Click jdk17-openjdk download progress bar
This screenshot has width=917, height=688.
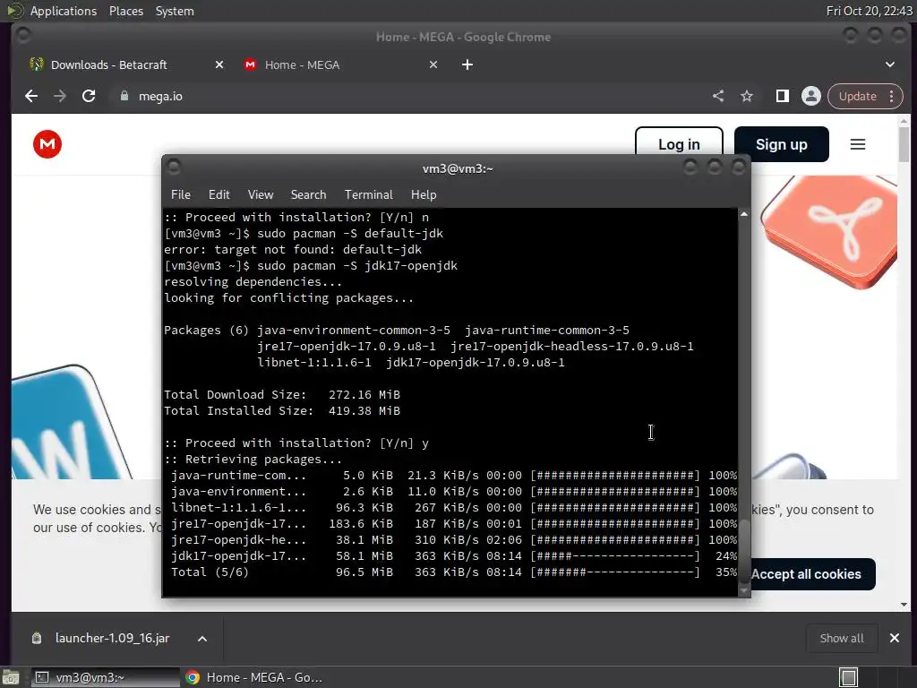614,556
